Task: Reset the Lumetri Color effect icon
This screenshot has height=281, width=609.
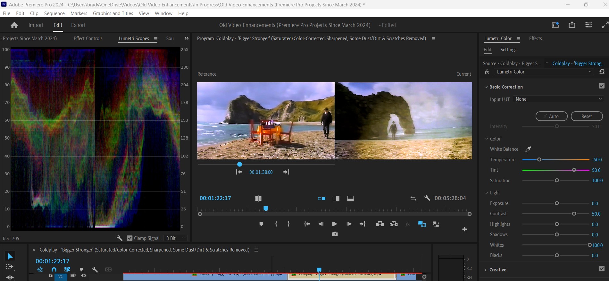Action: click(602, 72)
